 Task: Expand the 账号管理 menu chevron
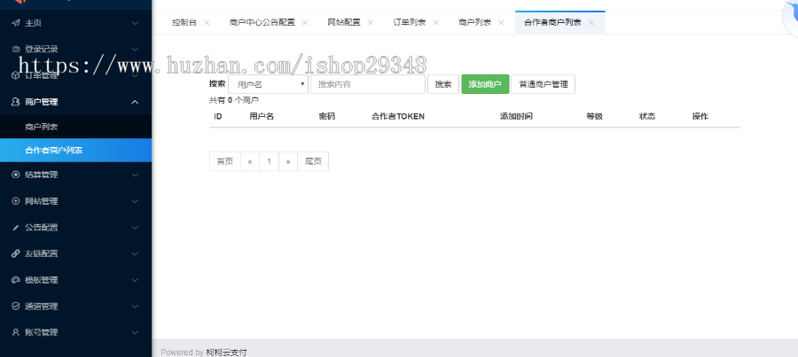coord(135,332)
